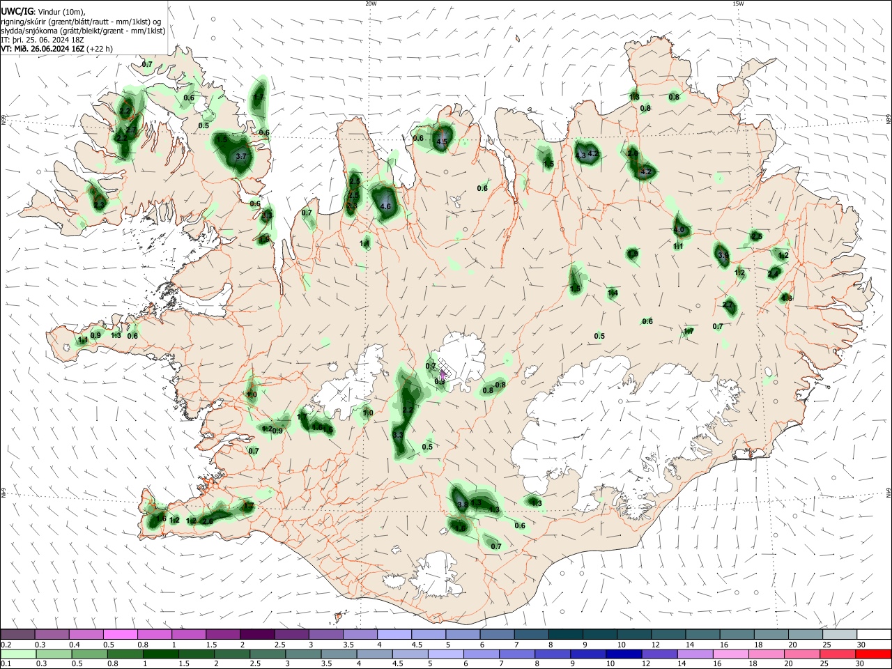Screen dimensions: 892x669
Task: Click the '3.7' precipitation value in the Westfjords
Action: click(242, 157)
